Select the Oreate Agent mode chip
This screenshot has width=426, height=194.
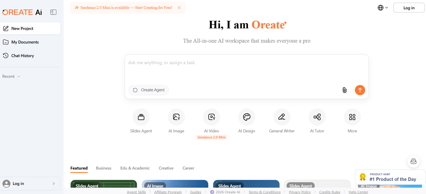coord(149,90)
